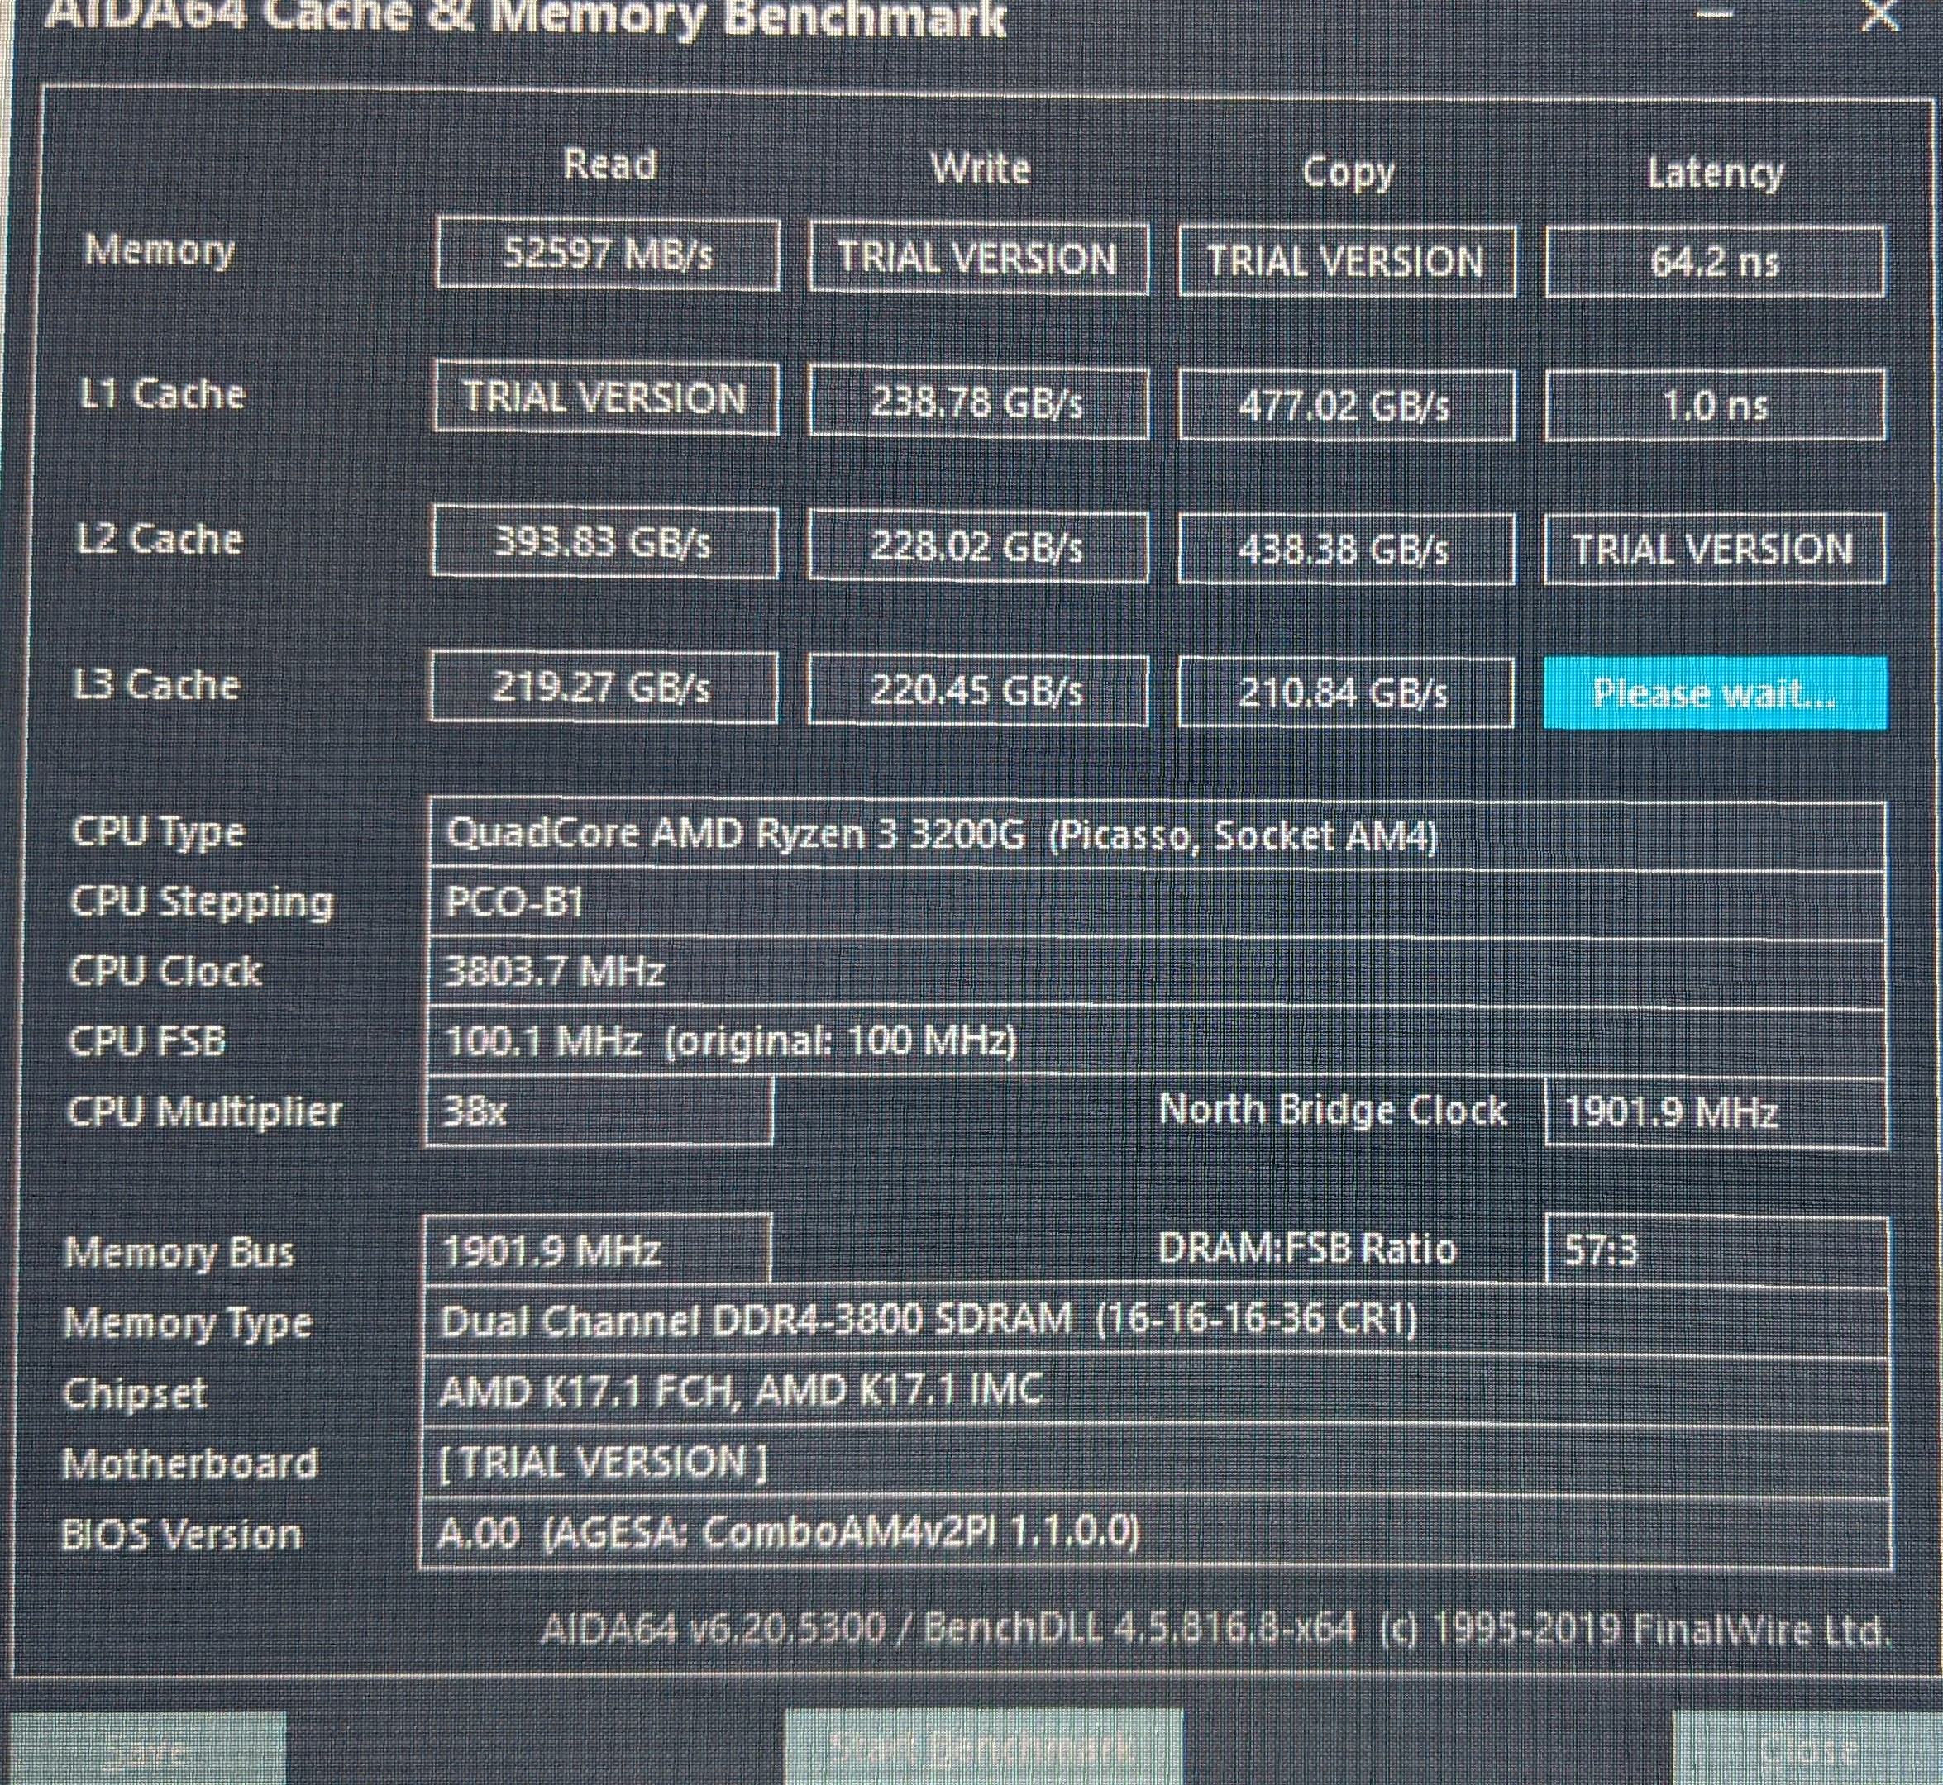Viewport: 1943px width, 1785px height.
Task: Click the Write column header
Action: coord(980,168)
